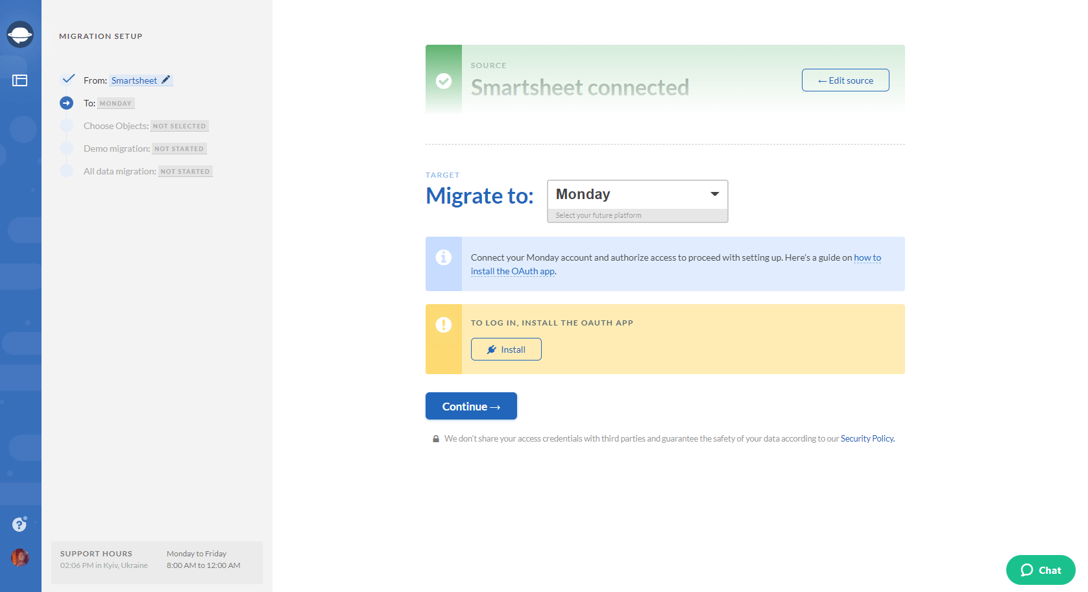The height and width of the screenshot is (592, 1088).
Task: Click the planet logo in the sidebar
Action: (x=20, y=34)
